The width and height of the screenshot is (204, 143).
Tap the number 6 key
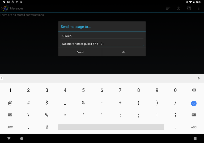(102, 90)
